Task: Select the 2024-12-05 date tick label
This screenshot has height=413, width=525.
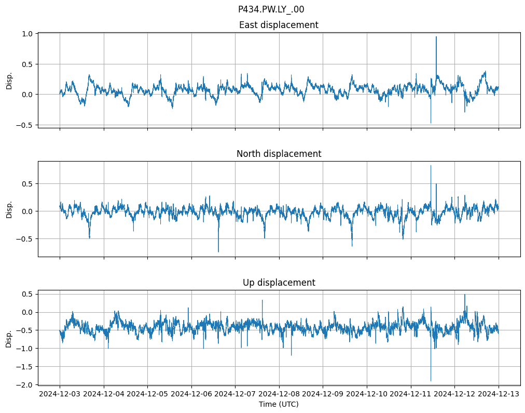Action: 147,394
